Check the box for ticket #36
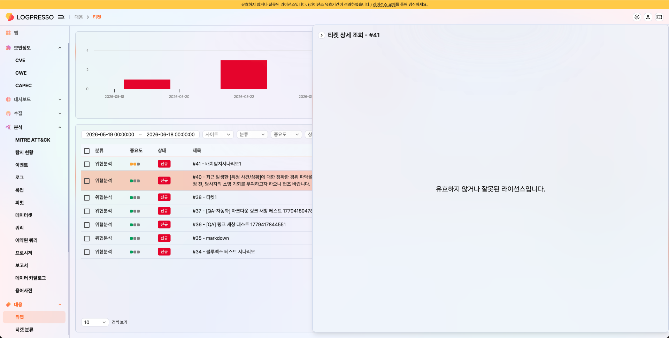 click(87, 225)
